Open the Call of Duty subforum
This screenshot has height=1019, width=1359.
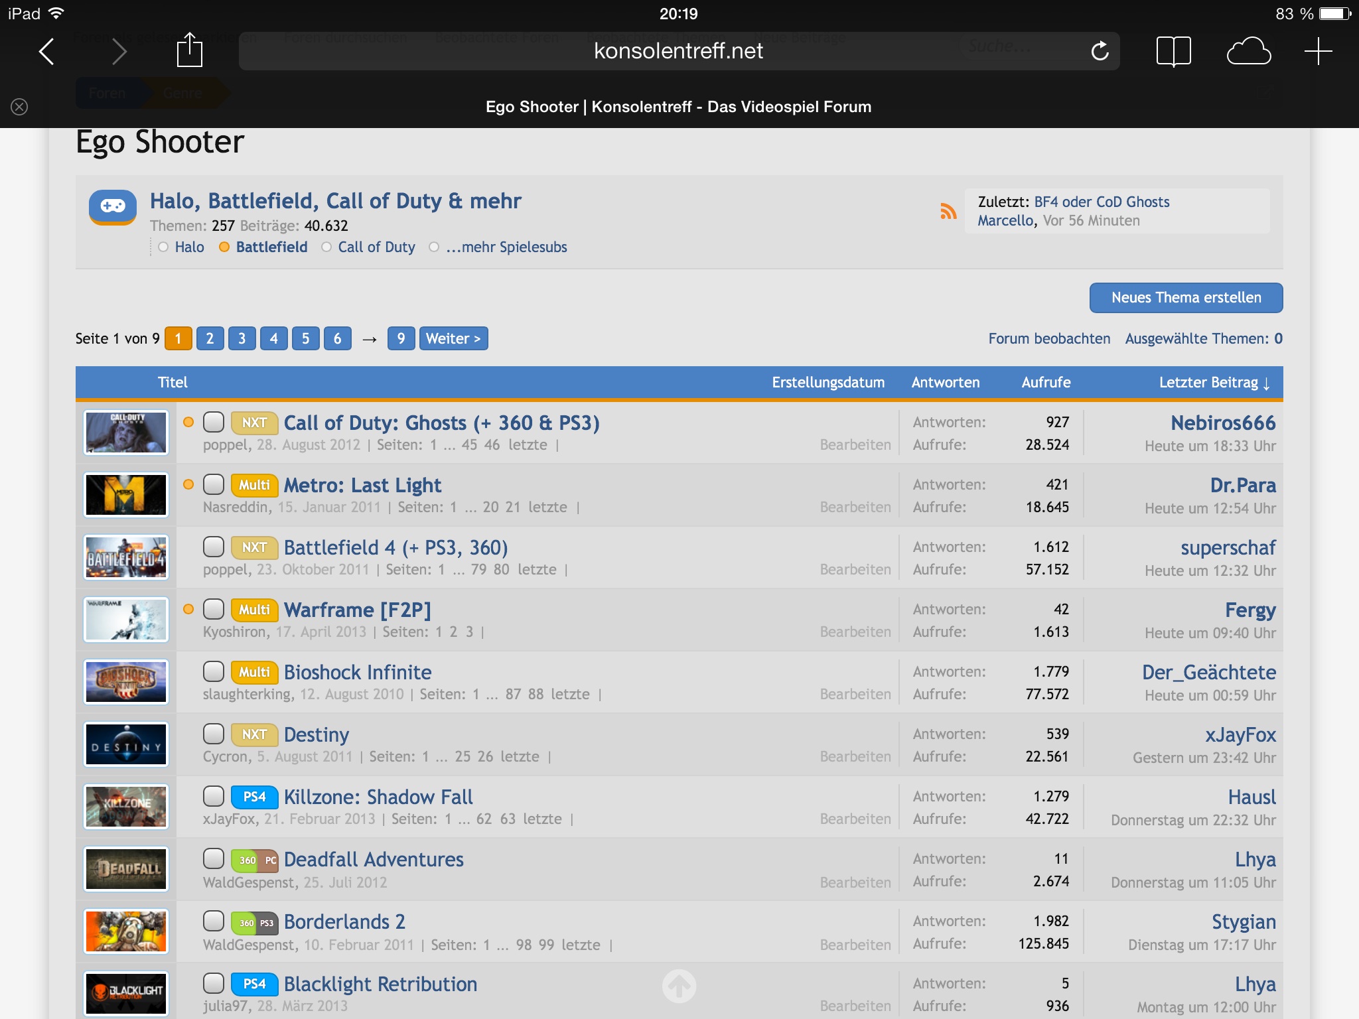[376, 247]
